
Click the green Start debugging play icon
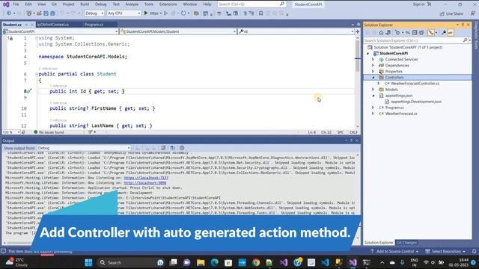click(x=146, y=13)
